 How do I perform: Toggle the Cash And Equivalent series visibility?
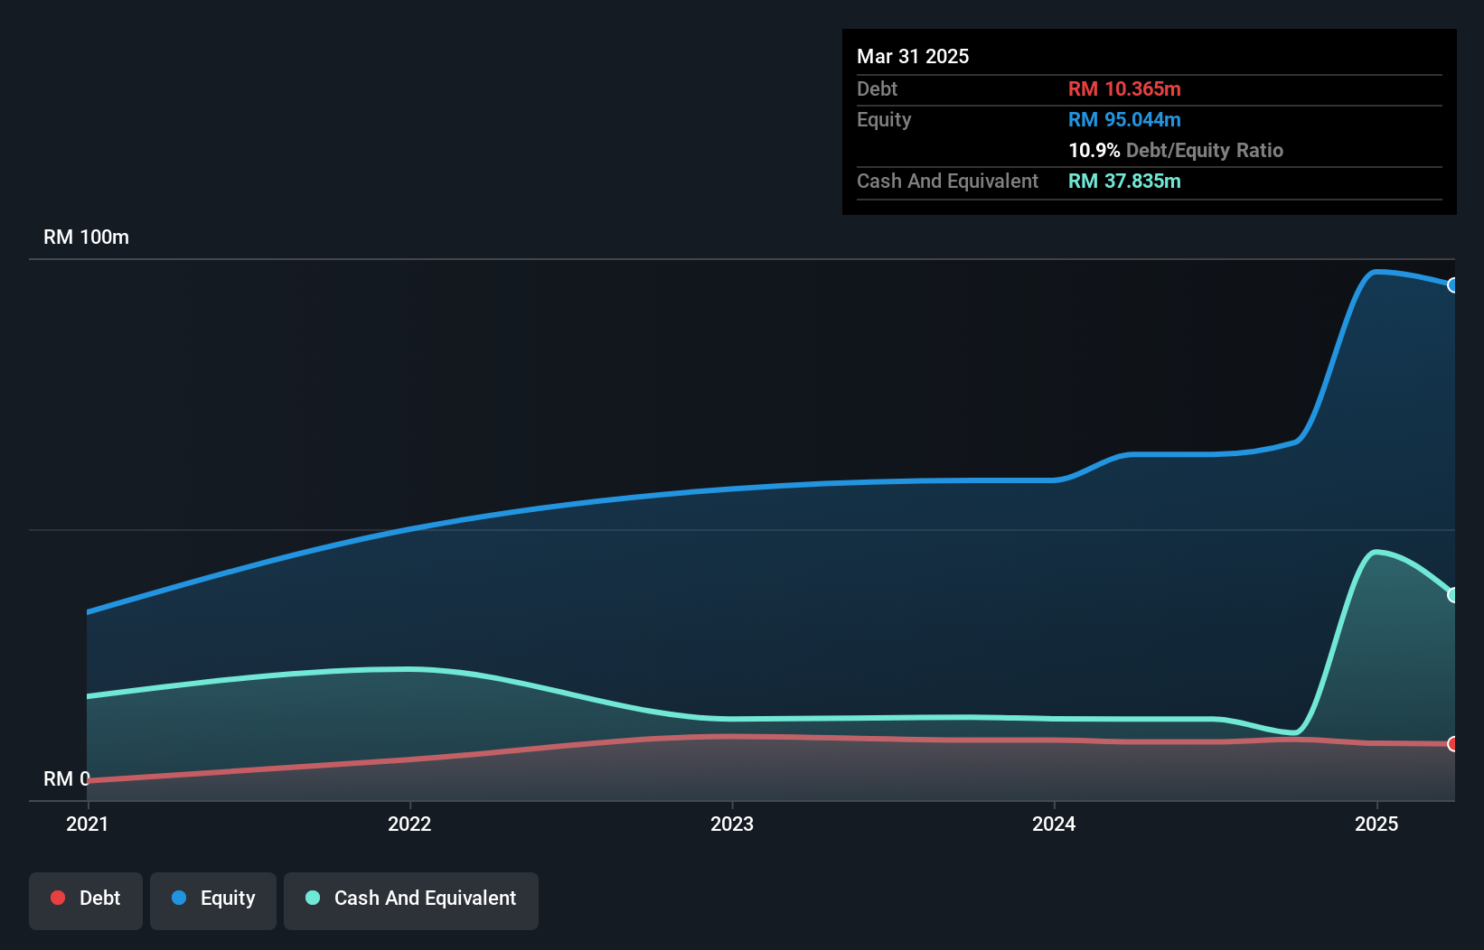(410, 899)
